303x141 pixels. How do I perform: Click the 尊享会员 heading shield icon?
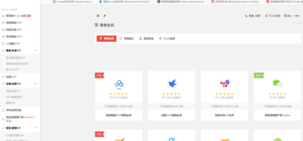[x=97, y=25]
